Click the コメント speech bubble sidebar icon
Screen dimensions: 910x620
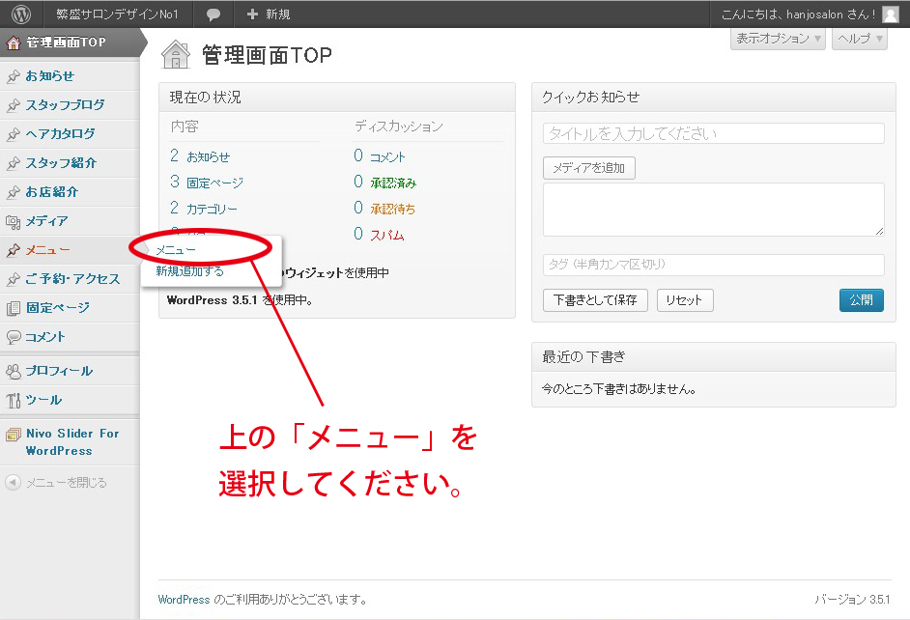click(x=14, y=337)
